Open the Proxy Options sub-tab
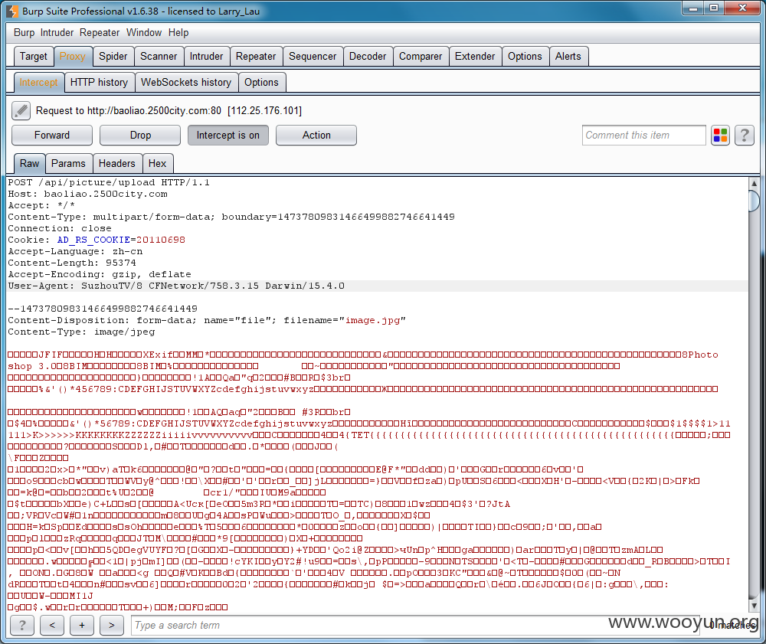 coord(261,83)
